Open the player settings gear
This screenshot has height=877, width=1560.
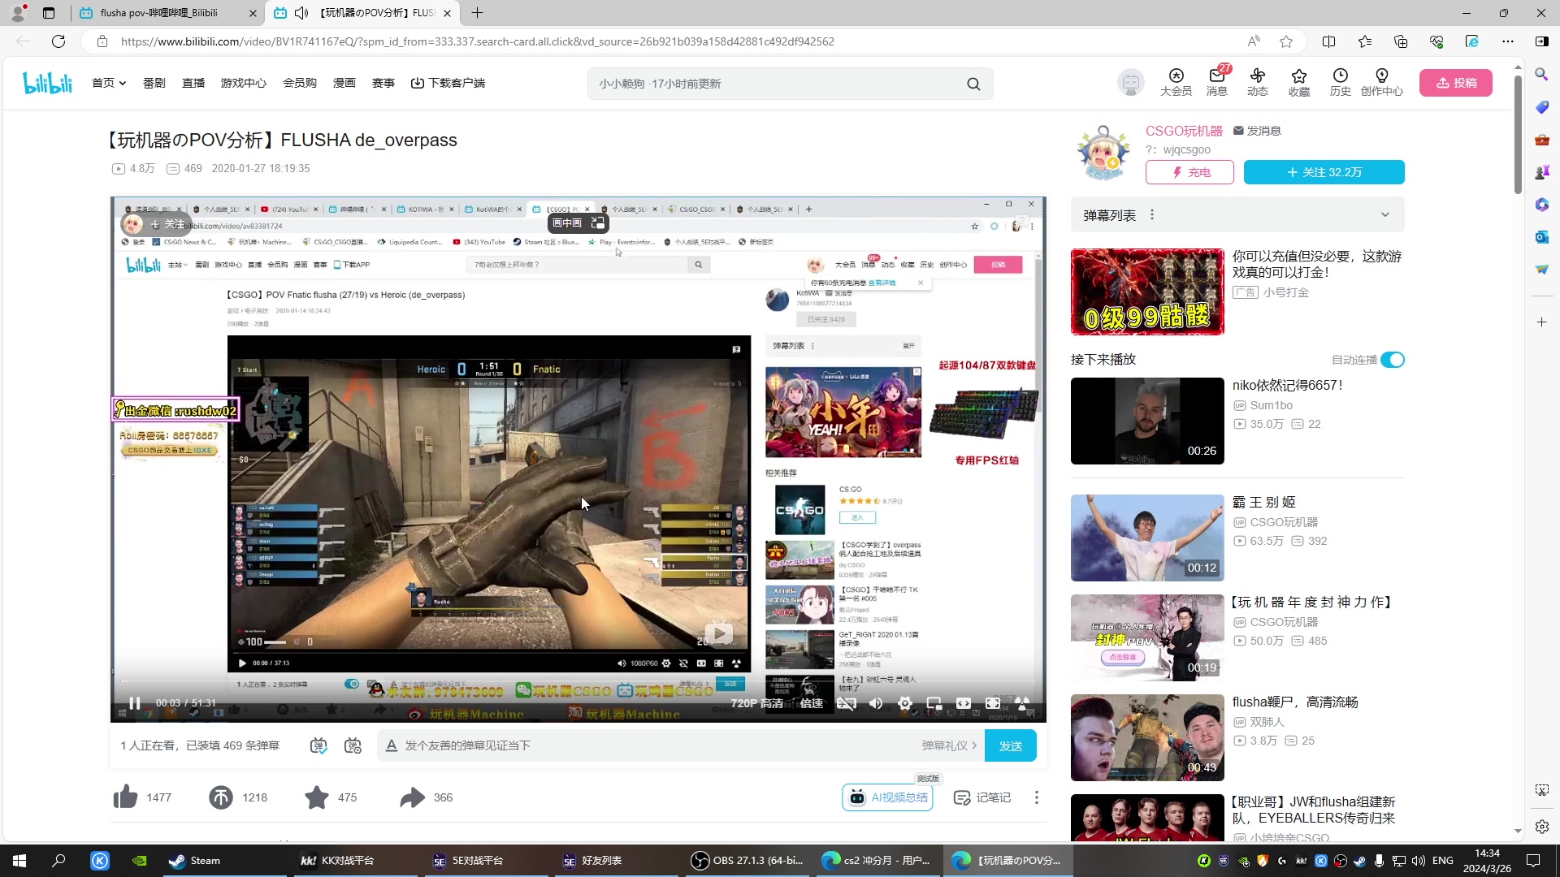(x=905, y=703)
